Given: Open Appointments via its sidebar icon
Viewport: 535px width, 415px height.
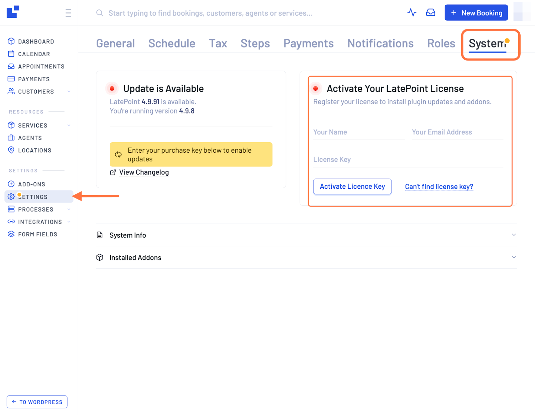Looking at the screenshot, I should tap(11, 66).
